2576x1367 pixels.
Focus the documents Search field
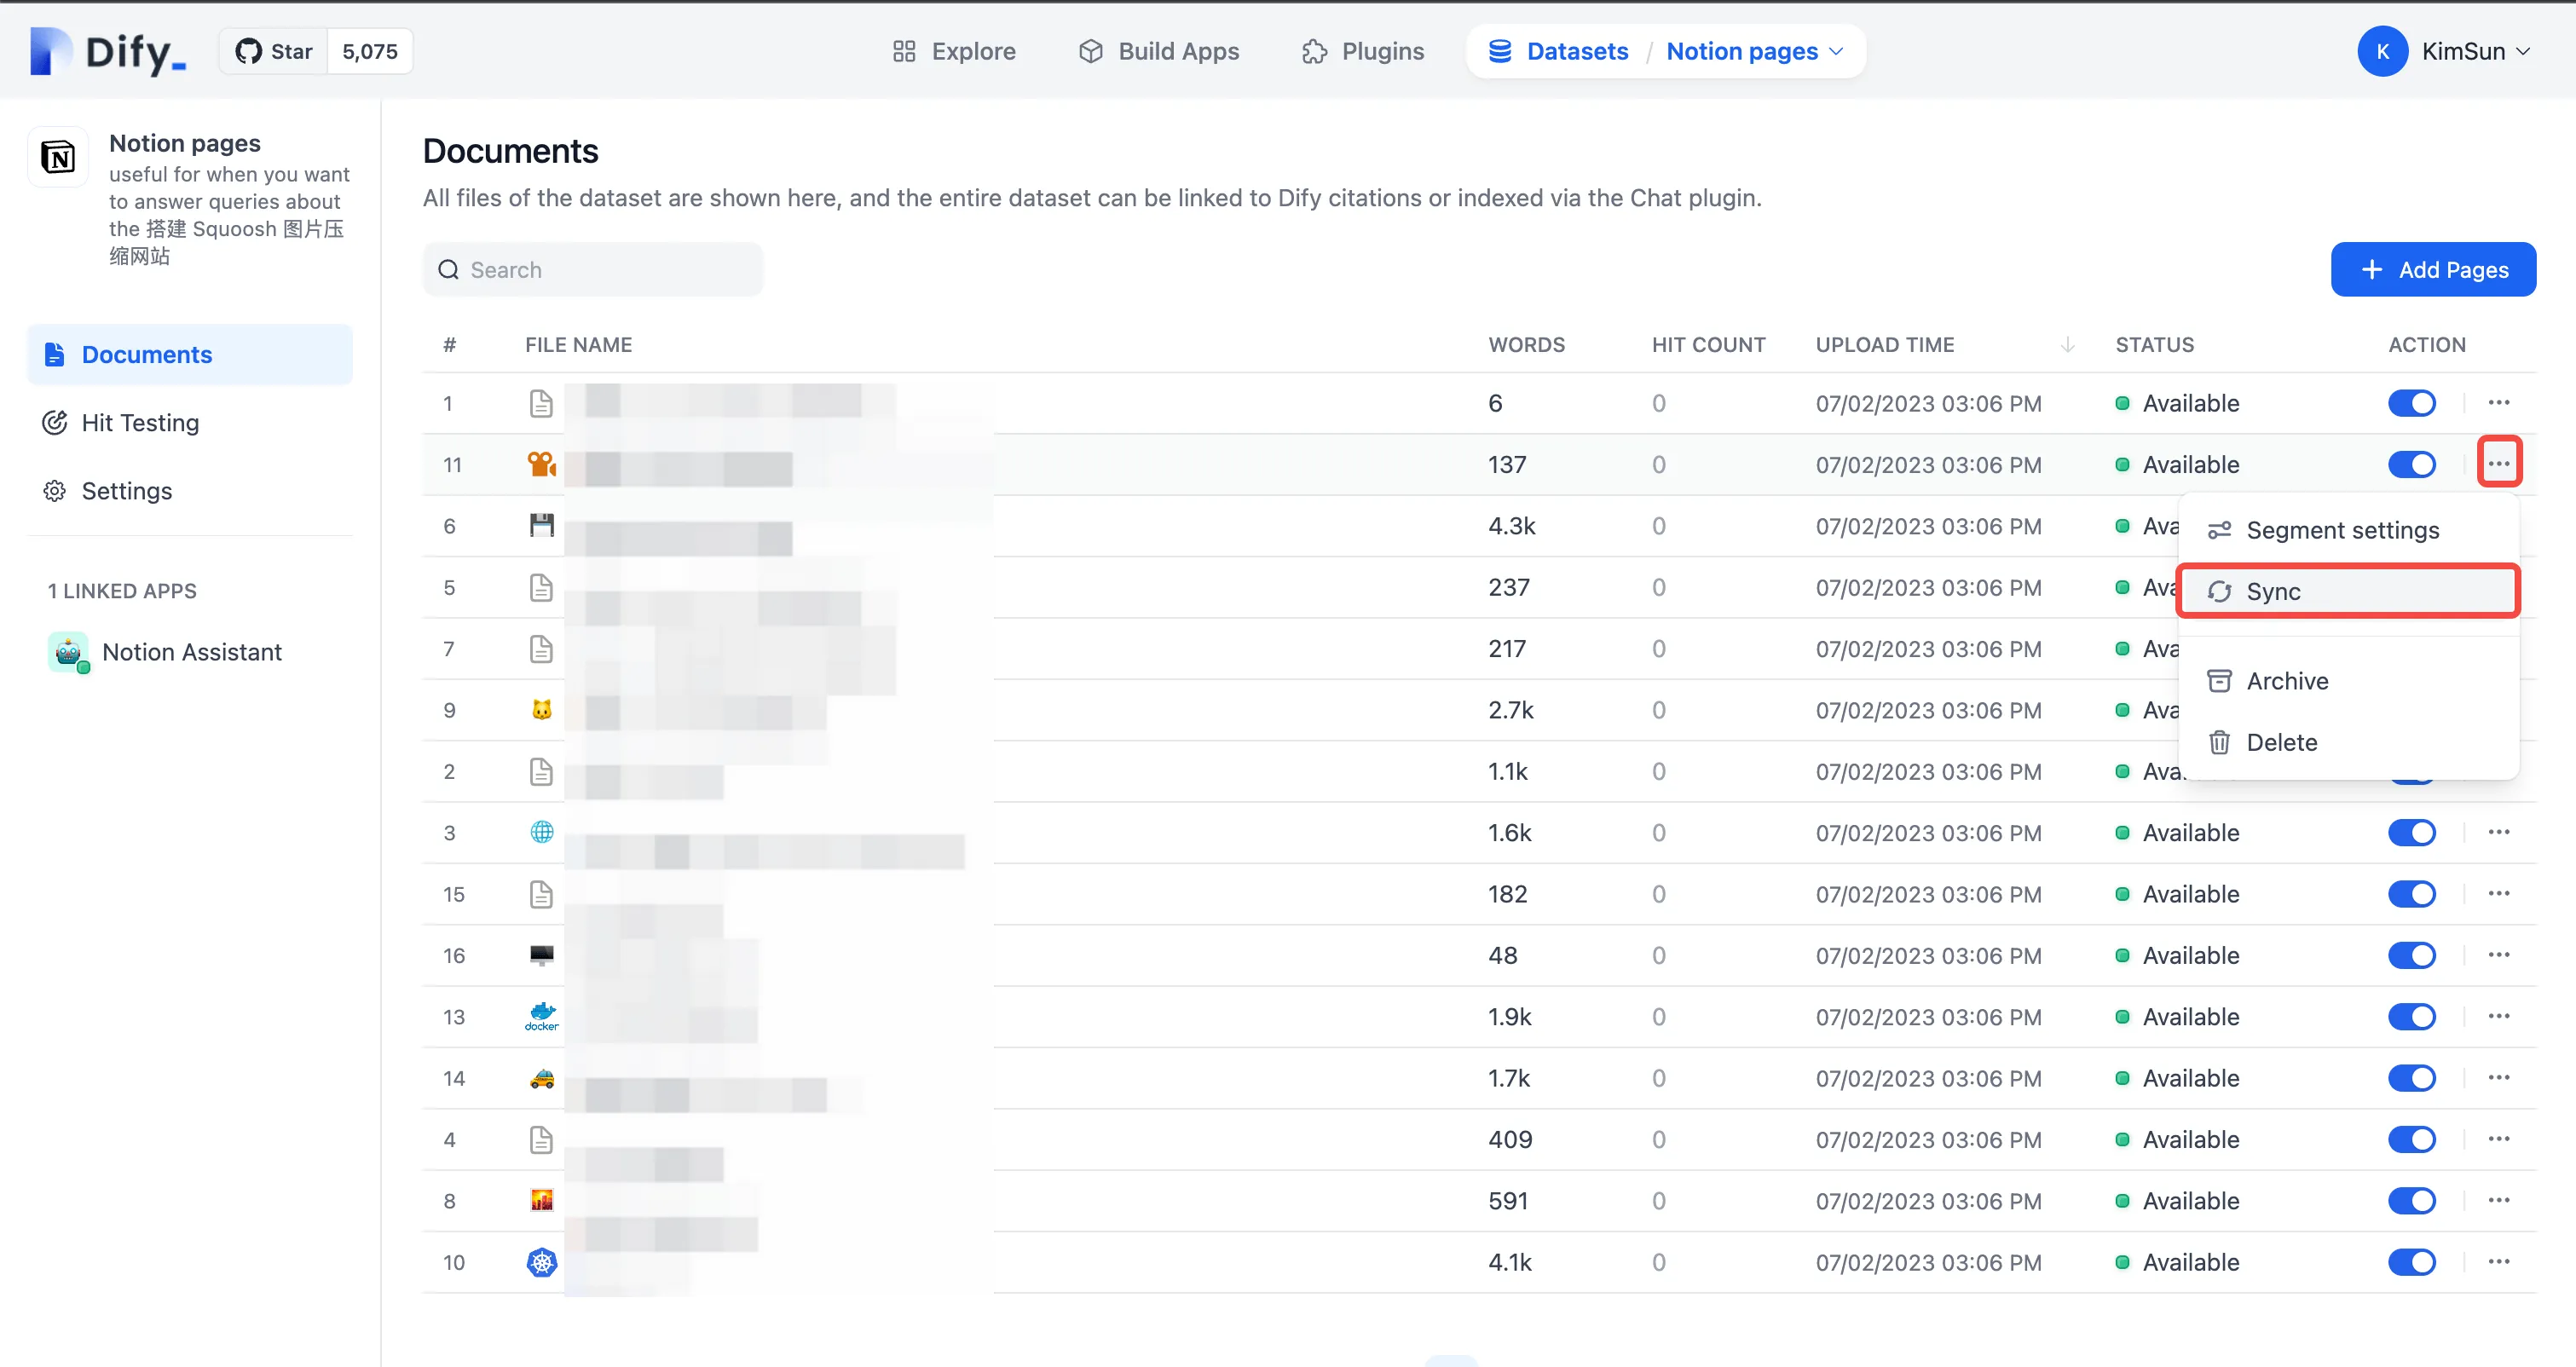click(592, 270)
